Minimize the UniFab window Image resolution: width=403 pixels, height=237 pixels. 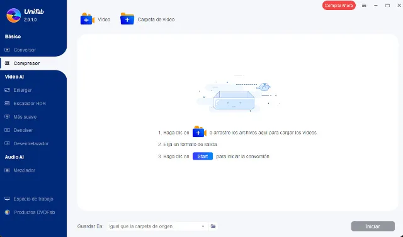click(376, 6)
